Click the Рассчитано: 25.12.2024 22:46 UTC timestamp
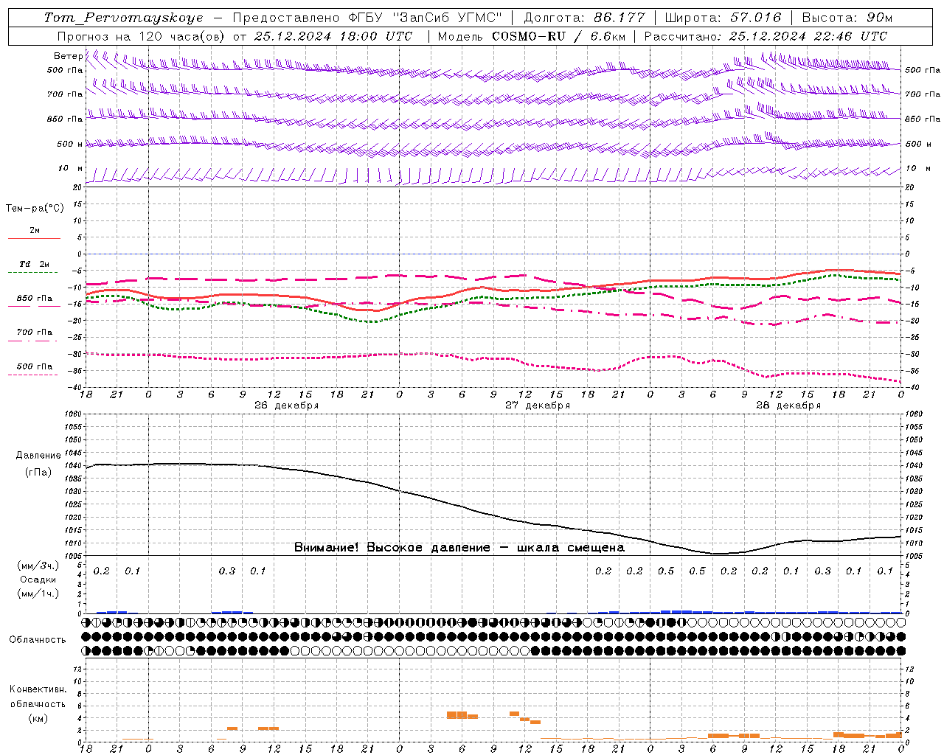 (x=766, y=36)
